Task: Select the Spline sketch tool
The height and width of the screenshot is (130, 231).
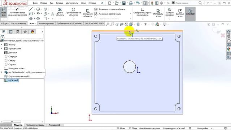Action: (x=45, y=9)
